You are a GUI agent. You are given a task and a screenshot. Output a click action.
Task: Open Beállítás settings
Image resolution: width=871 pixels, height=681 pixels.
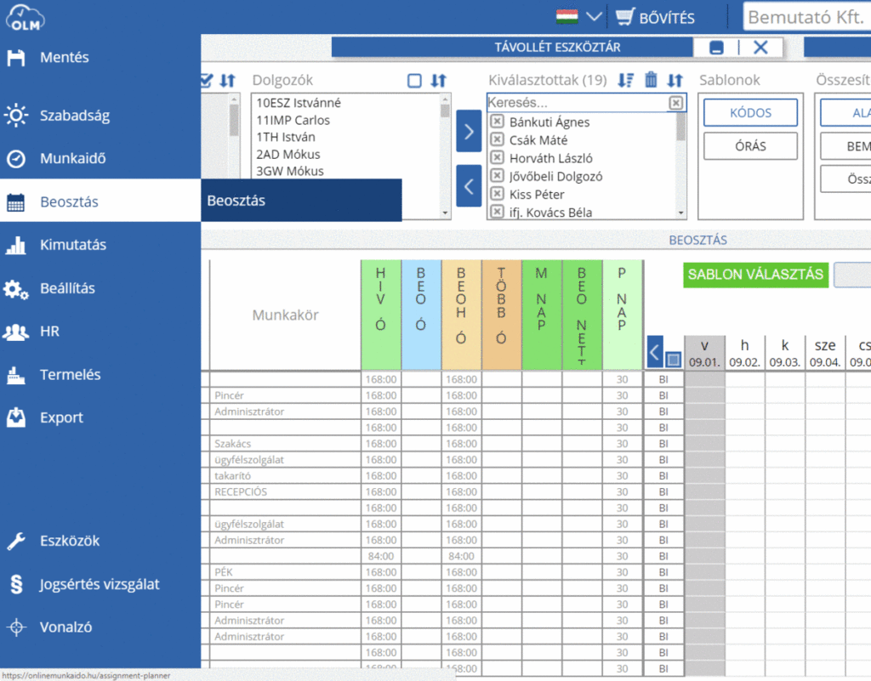67,288
